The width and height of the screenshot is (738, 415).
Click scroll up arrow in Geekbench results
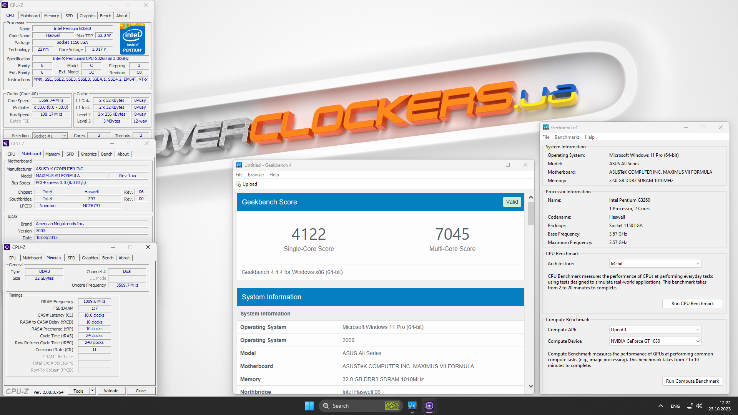click(531, 197)
